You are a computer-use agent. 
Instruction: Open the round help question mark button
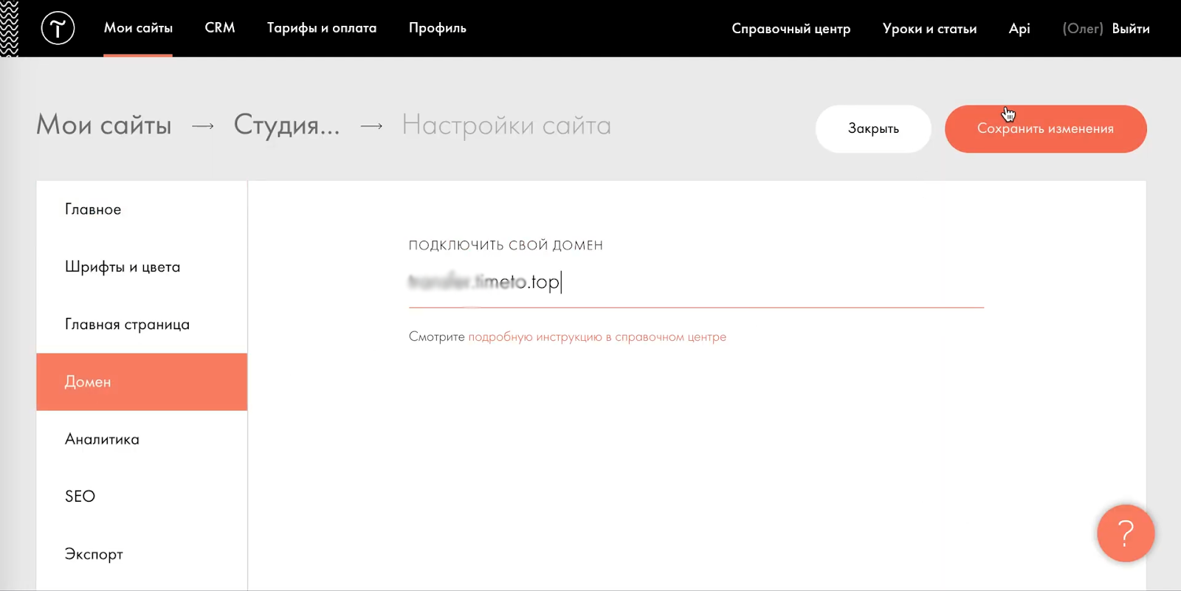(x=1125, y=533)
